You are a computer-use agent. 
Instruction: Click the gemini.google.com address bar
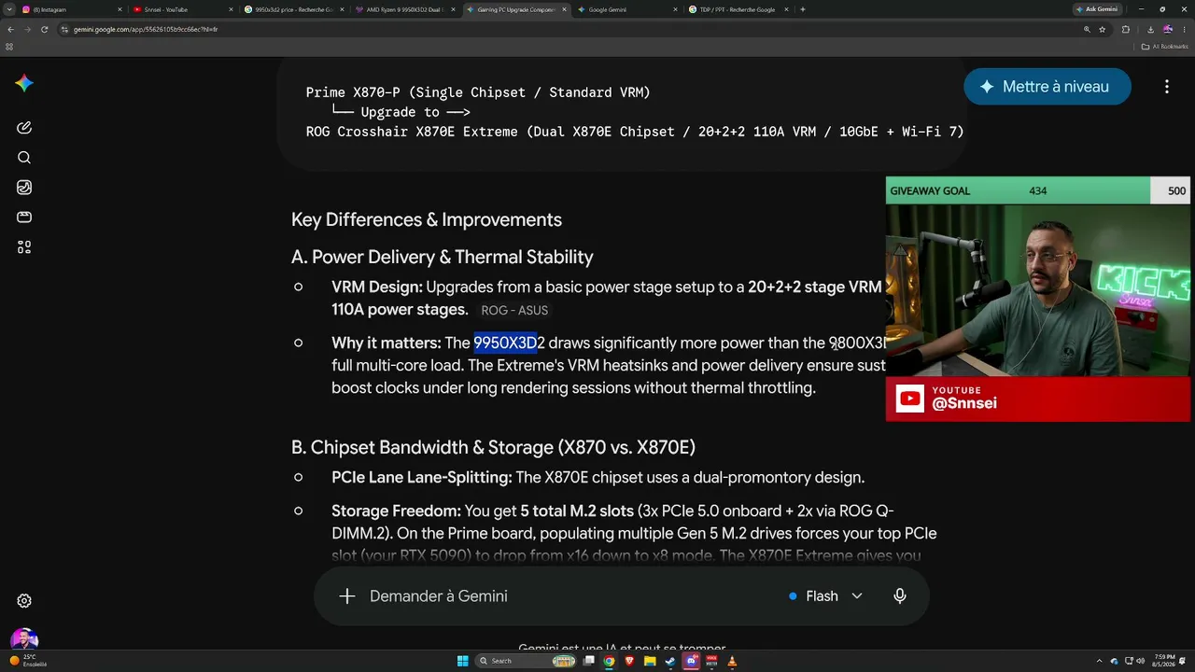point(569,29)
